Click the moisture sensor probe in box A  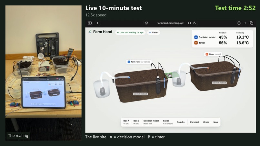tap(158, 85)
